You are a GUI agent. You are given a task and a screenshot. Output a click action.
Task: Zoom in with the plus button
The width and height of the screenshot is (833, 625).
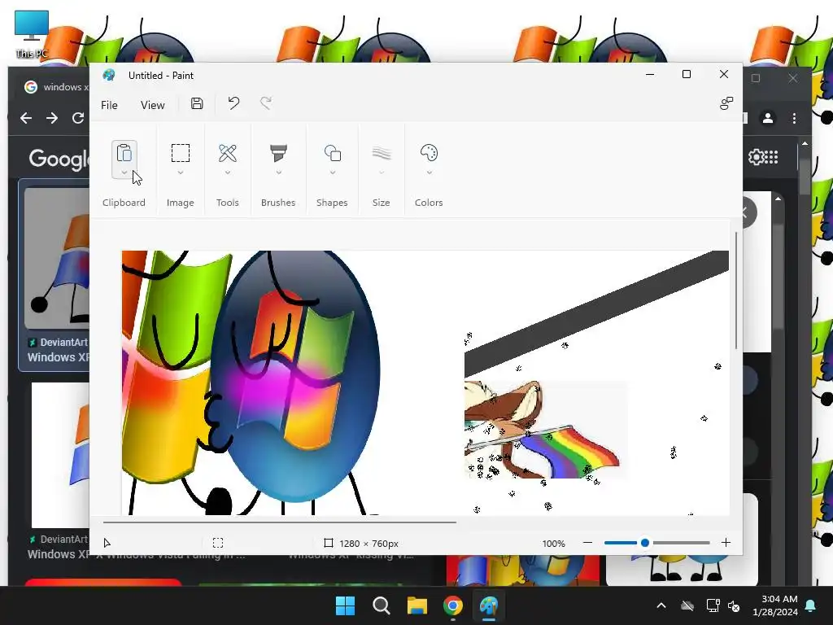tap(726, 543)
